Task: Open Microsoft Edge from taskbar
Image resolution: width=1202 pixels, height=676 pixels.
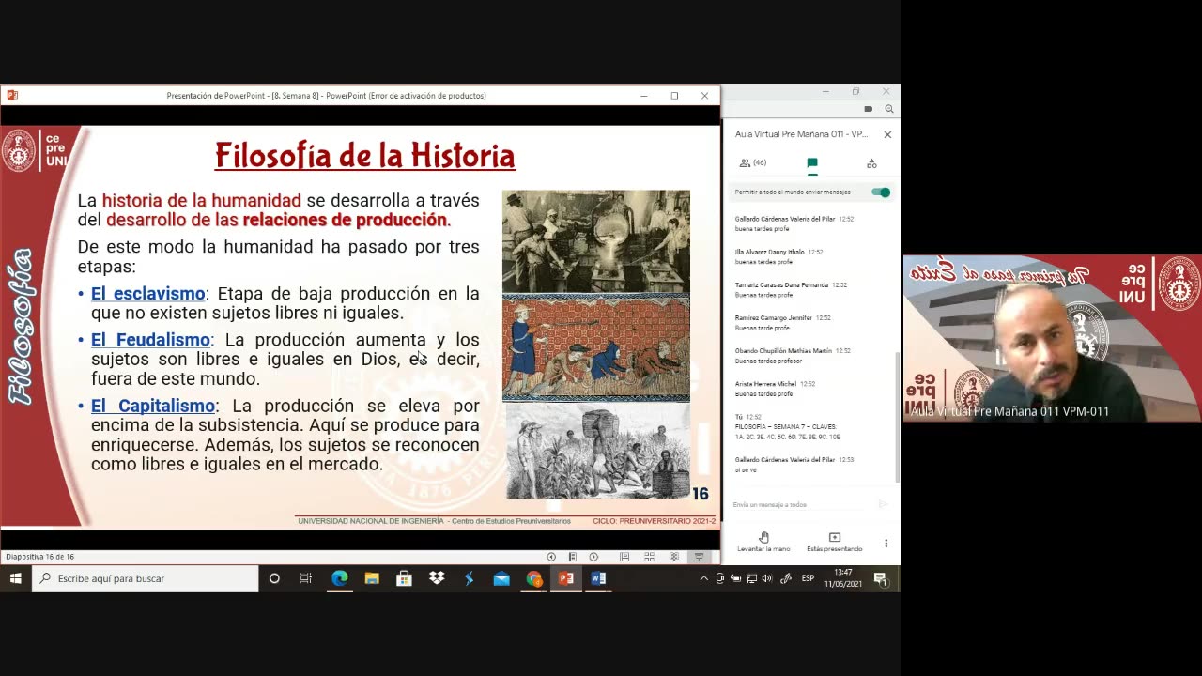Action: tap(339, 578)
